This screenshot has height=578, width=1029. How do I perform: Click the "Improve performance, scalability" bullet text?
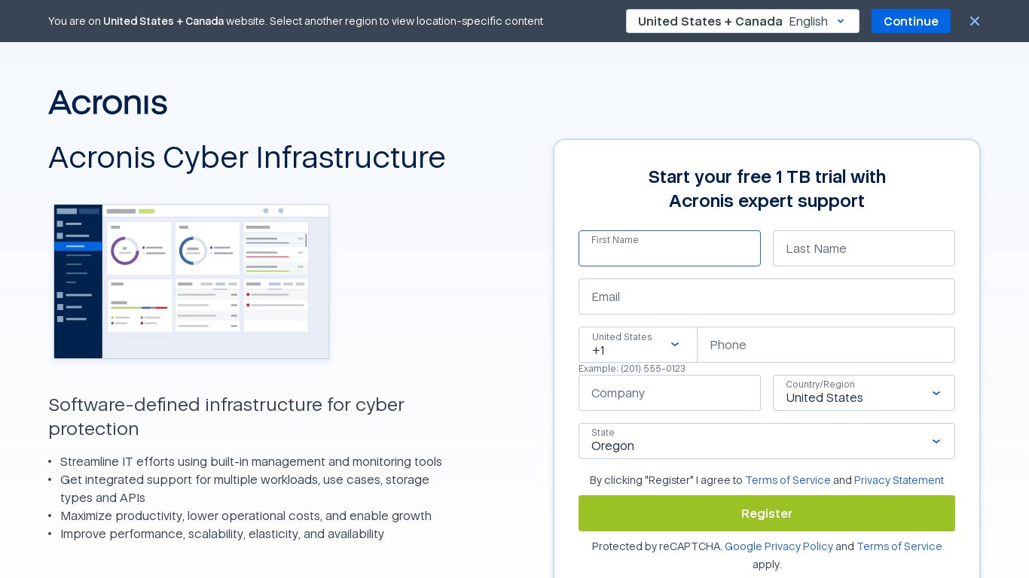(222, 534)
